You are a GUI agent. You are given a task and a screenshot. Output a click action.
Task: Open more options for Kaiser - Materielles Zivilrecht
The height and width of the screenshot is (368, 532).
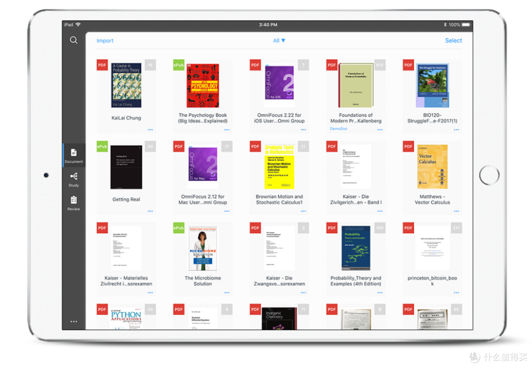tap(150, 293)
